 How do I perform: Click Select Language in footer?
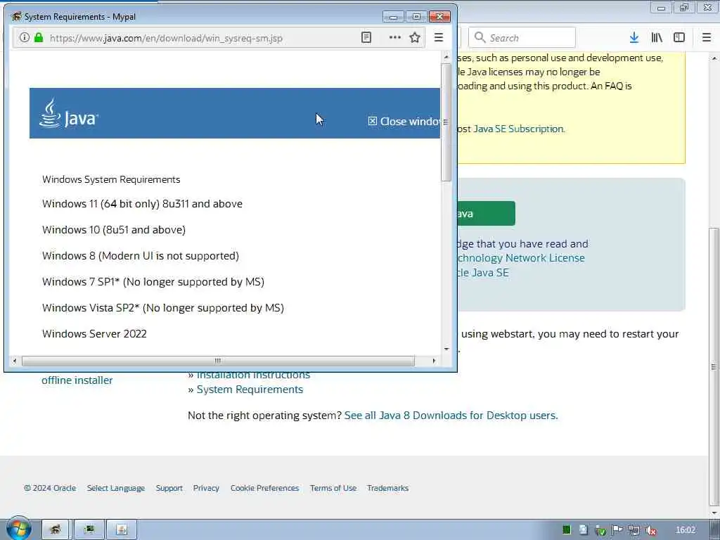[x=116, y=488]
